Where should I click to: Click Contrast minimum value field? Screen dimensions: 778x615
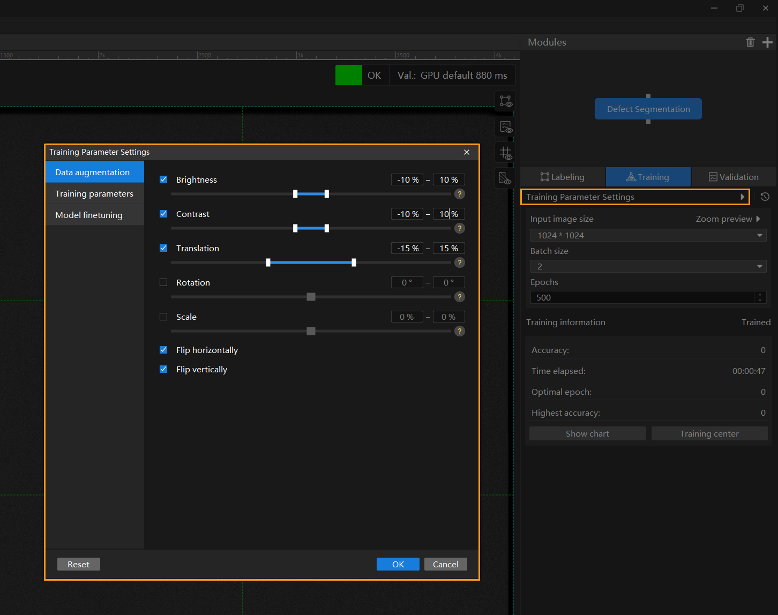(x=407, y=214)
